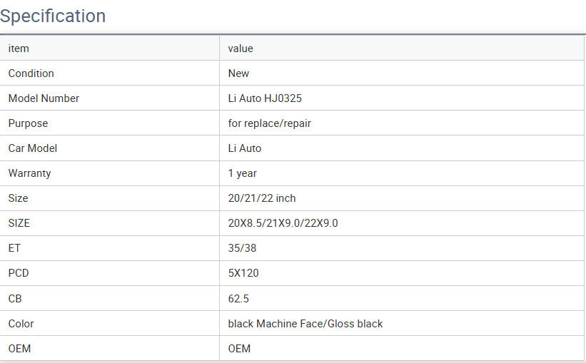586x363 pixels.
Task: Select the 'for replace/repair' value
Action: pyautogui.click(x=269, y=123)
